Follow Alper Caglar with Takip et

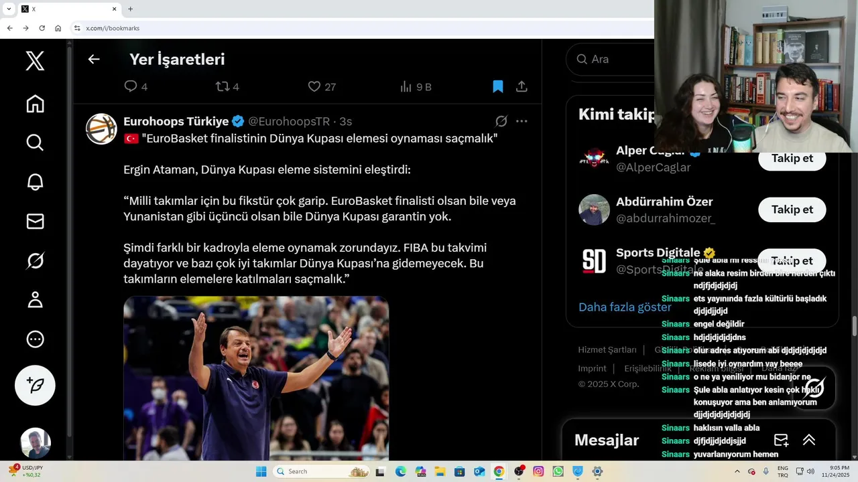792,158
